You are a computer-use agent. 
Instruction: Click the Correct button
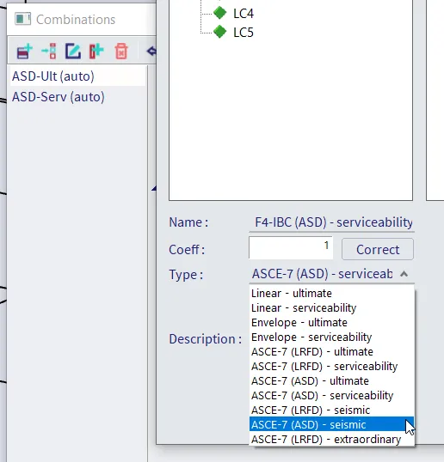[378, 249]
